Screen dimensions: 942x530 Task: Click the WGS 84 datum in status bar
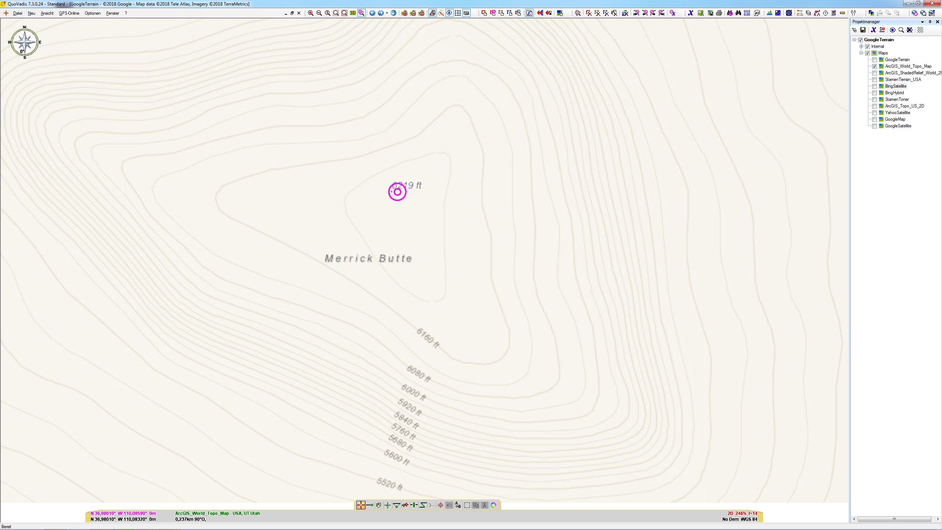749,519
